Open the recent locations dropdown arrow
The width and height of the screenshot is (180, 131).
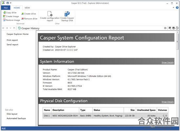pos(10,28)
